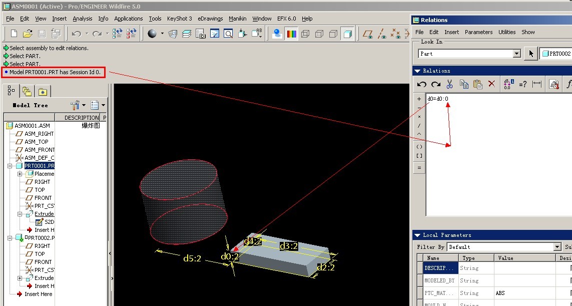Switch to the Favorites tab
This screenshot has width=572, height=306.
pyautogui.click(x=43, y=91)
